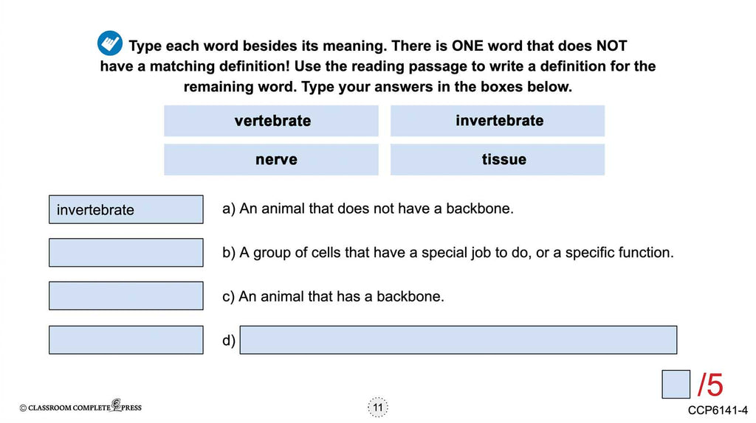Select the "invertebrate" word box
Image resolution: width=756 pixels, height=423 pixels.
(x=498, y=121)
